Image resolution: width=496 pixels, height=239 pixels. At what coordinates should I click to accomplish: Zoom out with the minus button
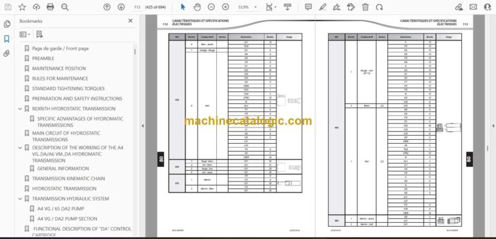[211, 7]
